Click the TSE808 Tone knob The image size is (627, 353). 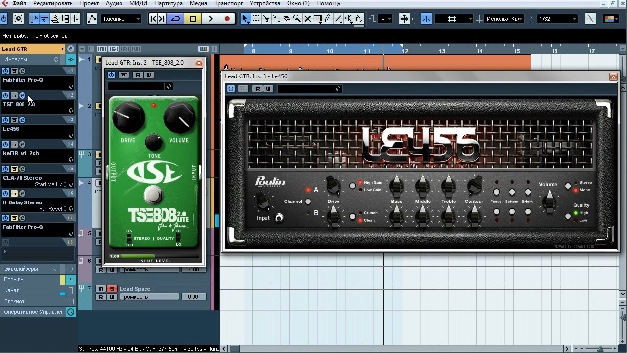pos(154,142)
